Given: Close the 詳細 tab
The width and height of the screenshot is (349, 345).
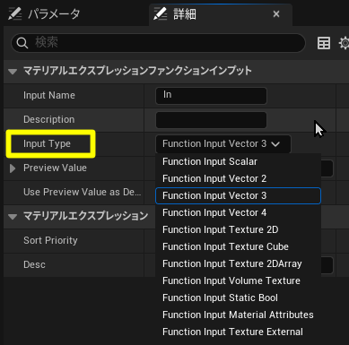Looking at the screenshot, I should click(276, 14).
